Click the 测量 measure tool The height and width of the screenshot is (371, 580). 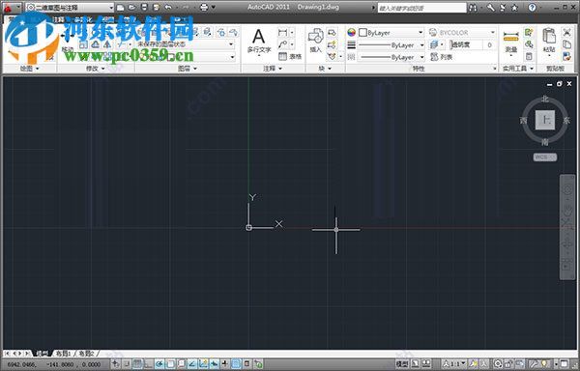[x=510, y=42]
